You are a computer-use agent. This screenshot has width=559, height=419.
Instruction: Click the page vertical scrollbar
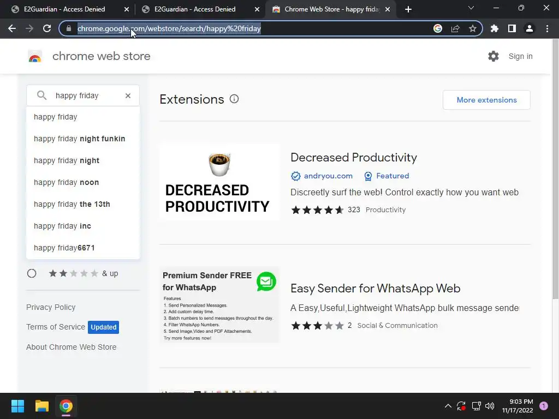click(555, 169)
